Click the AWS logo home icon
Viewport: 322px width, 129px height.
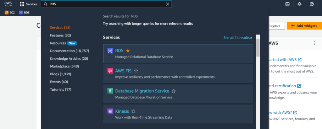point(8,4)
